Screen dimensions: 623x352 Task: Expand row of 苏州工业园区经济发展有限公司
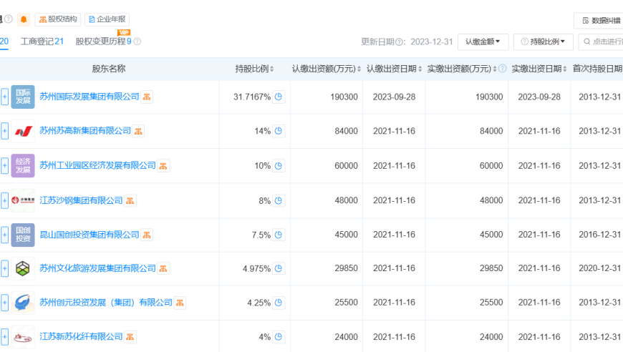[5, 165]
